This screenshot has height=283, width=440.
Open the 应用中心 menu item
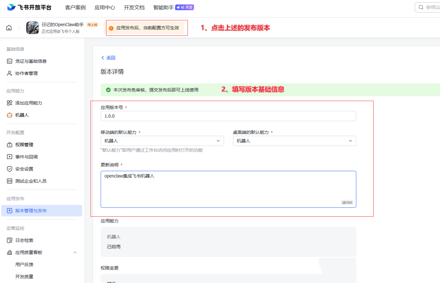coord(105,7)
